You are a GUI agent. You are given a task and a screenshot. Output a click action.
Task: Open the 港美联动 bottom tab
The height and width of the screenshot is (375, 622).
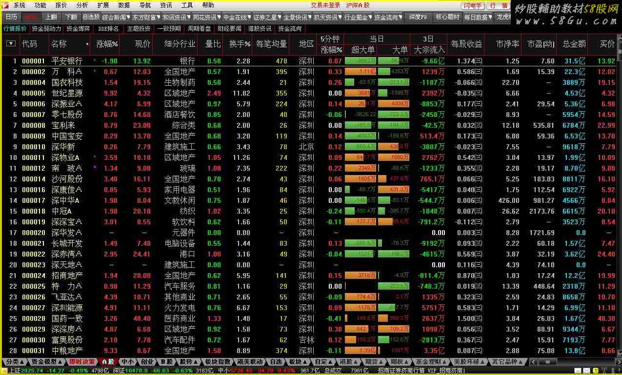tap(250, 362)
